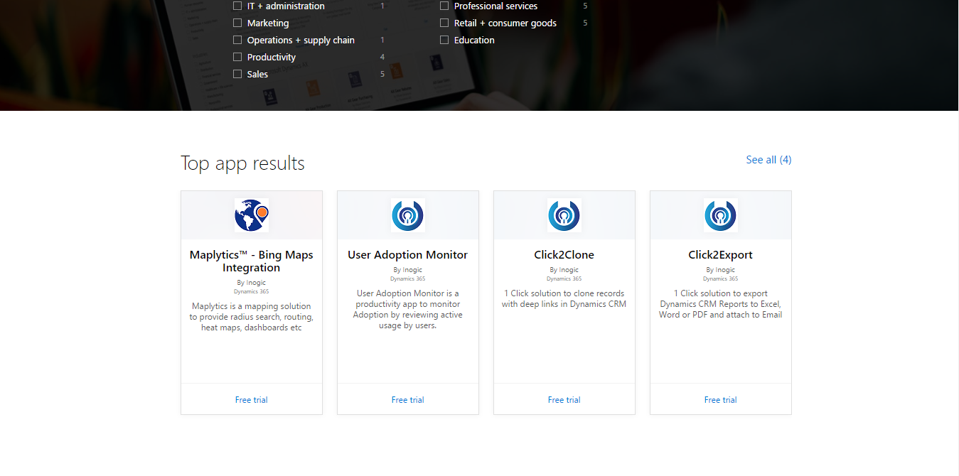Viewport: 959px width, 476px height.
Task: Click the Maplytics globe app icon
Action: pos(252,215)
